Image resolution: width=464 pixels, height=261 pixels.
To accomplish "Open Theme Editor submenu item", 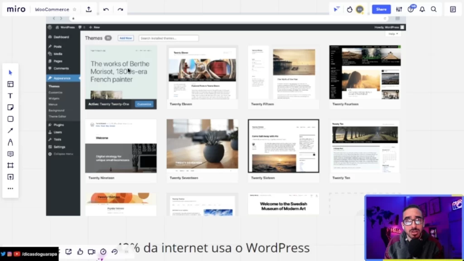I will click(58, 116).
